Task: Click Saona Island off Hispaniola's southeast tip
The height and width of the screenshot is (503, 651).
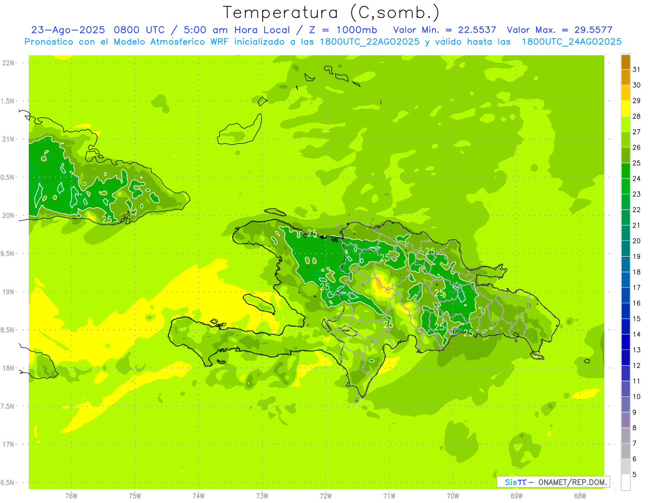Action: tap(537, 356)
